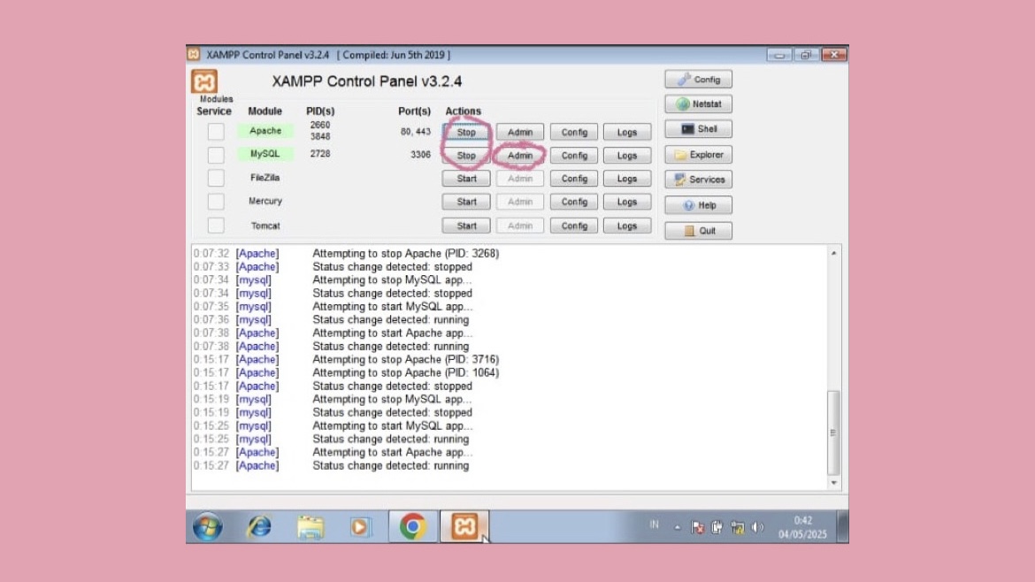This screenshot has width=1035, height=582.
Task: Click the MySQL port 3306 value
Action: pyautogui.click(x=420, y=155)
